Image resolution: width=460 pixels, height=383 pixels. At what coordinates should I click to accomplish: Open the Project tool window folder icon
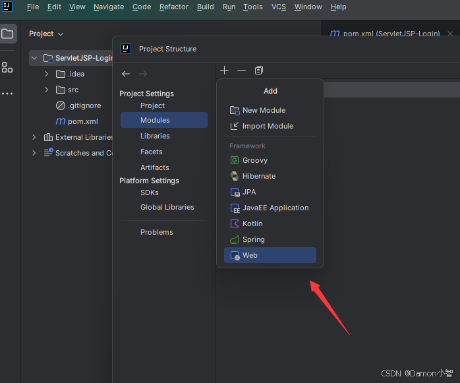click(x=7, y=34)
